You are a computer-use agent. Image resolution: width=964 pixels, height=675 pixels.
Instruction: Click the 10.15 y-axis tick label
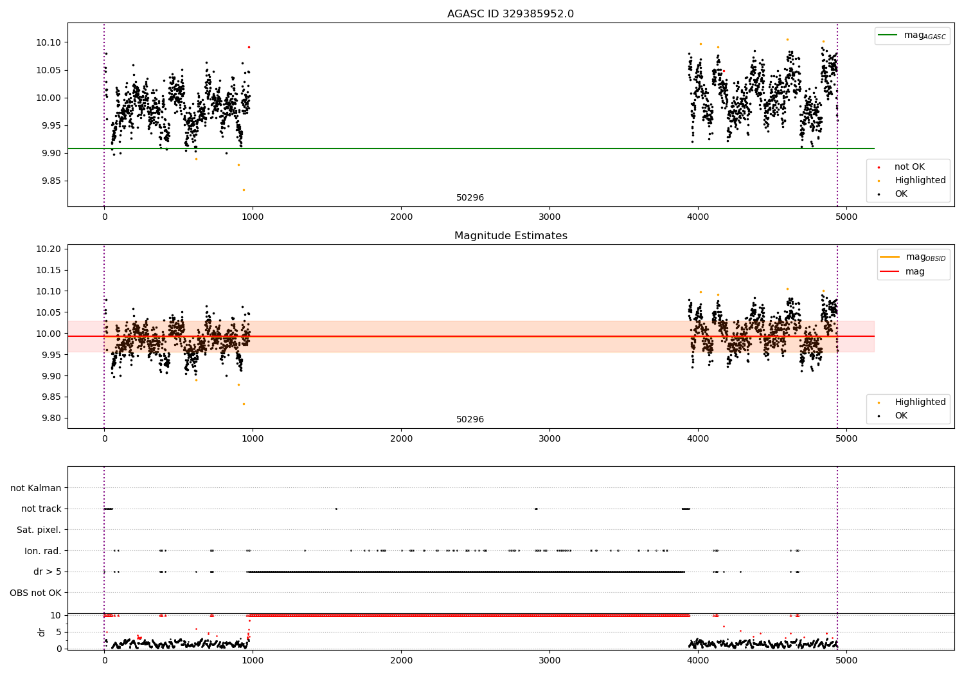(49, 271)
